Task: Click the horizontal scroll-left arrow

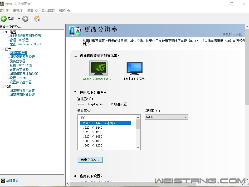Action: click(x=68, y=184)
